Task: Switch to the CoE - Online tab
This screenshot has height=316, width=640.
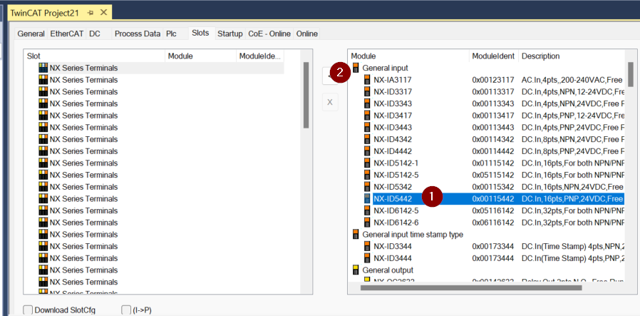Action: 270,34
